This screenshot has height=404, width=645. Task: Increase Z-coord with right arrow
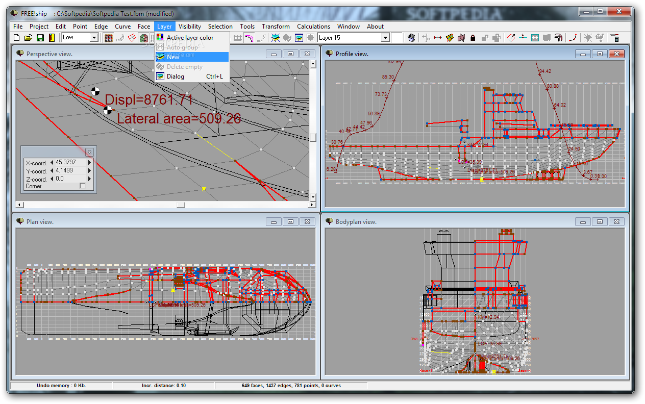[90, 179]
